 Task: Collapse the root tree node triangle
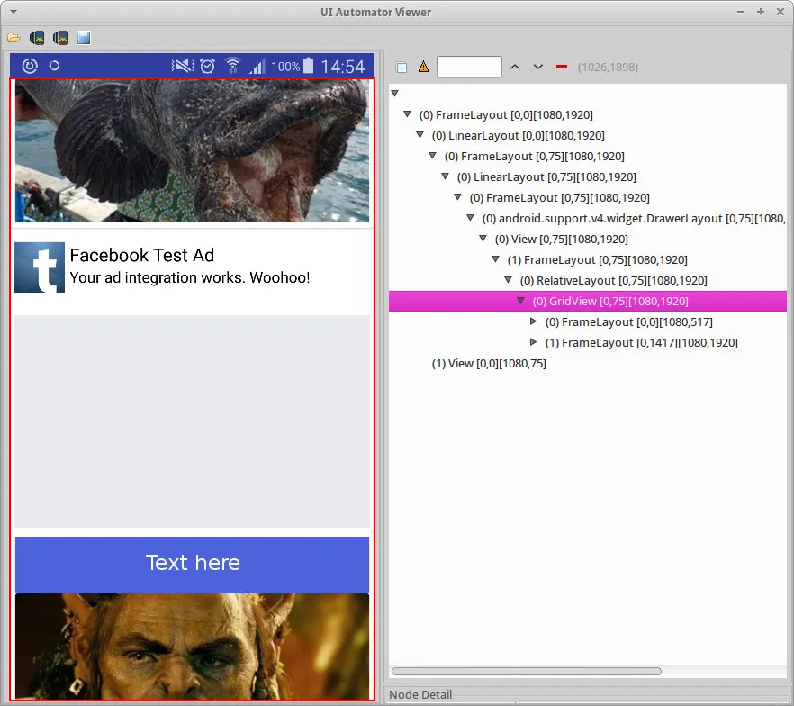[395, 93]
